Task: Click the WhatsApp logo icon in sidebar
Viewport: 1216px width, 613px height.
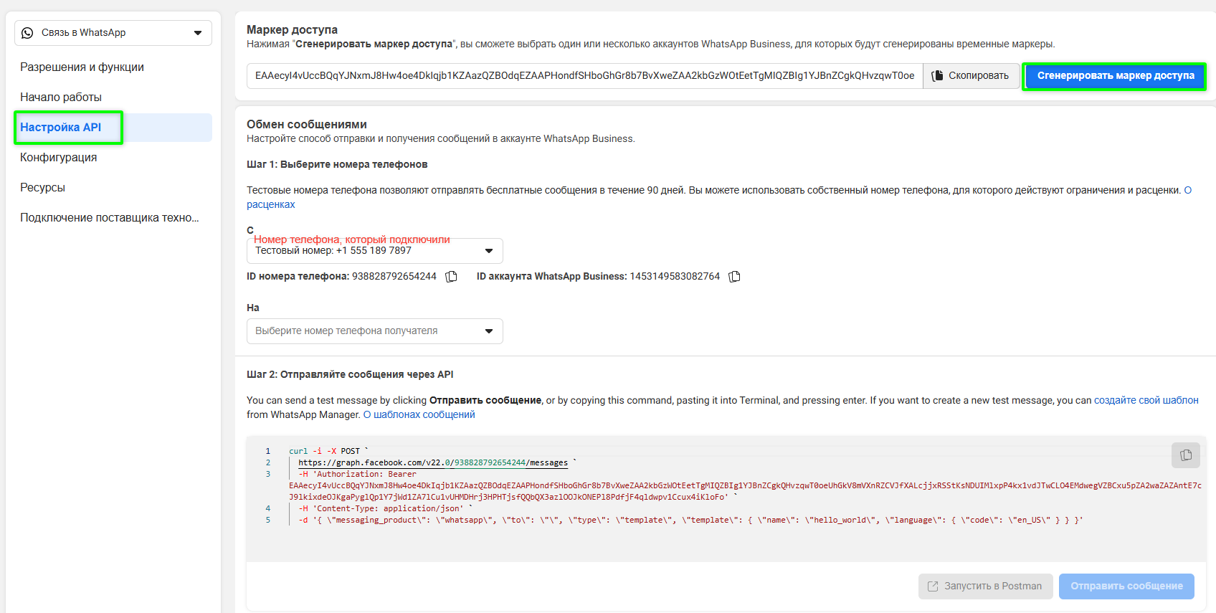Action: coord(27,33)
